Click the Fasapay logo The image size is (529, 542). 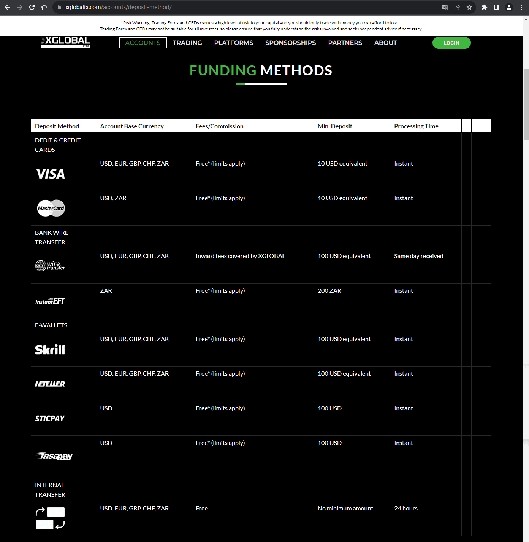[54, 456]
